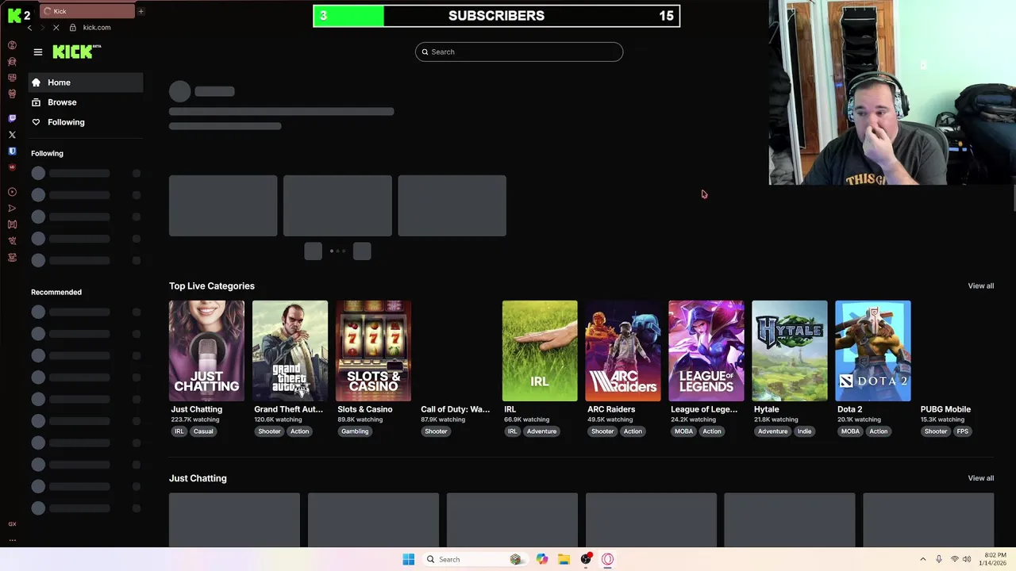Open the Just Chatting category thumbnail

(206, 351)
